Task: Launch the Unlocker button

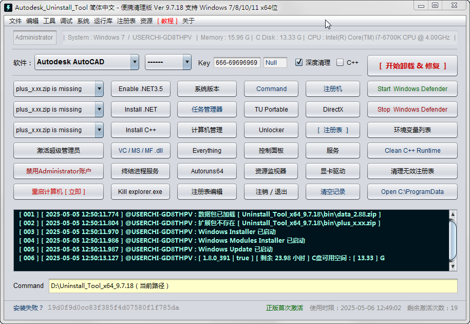Action: coord(271,130)
